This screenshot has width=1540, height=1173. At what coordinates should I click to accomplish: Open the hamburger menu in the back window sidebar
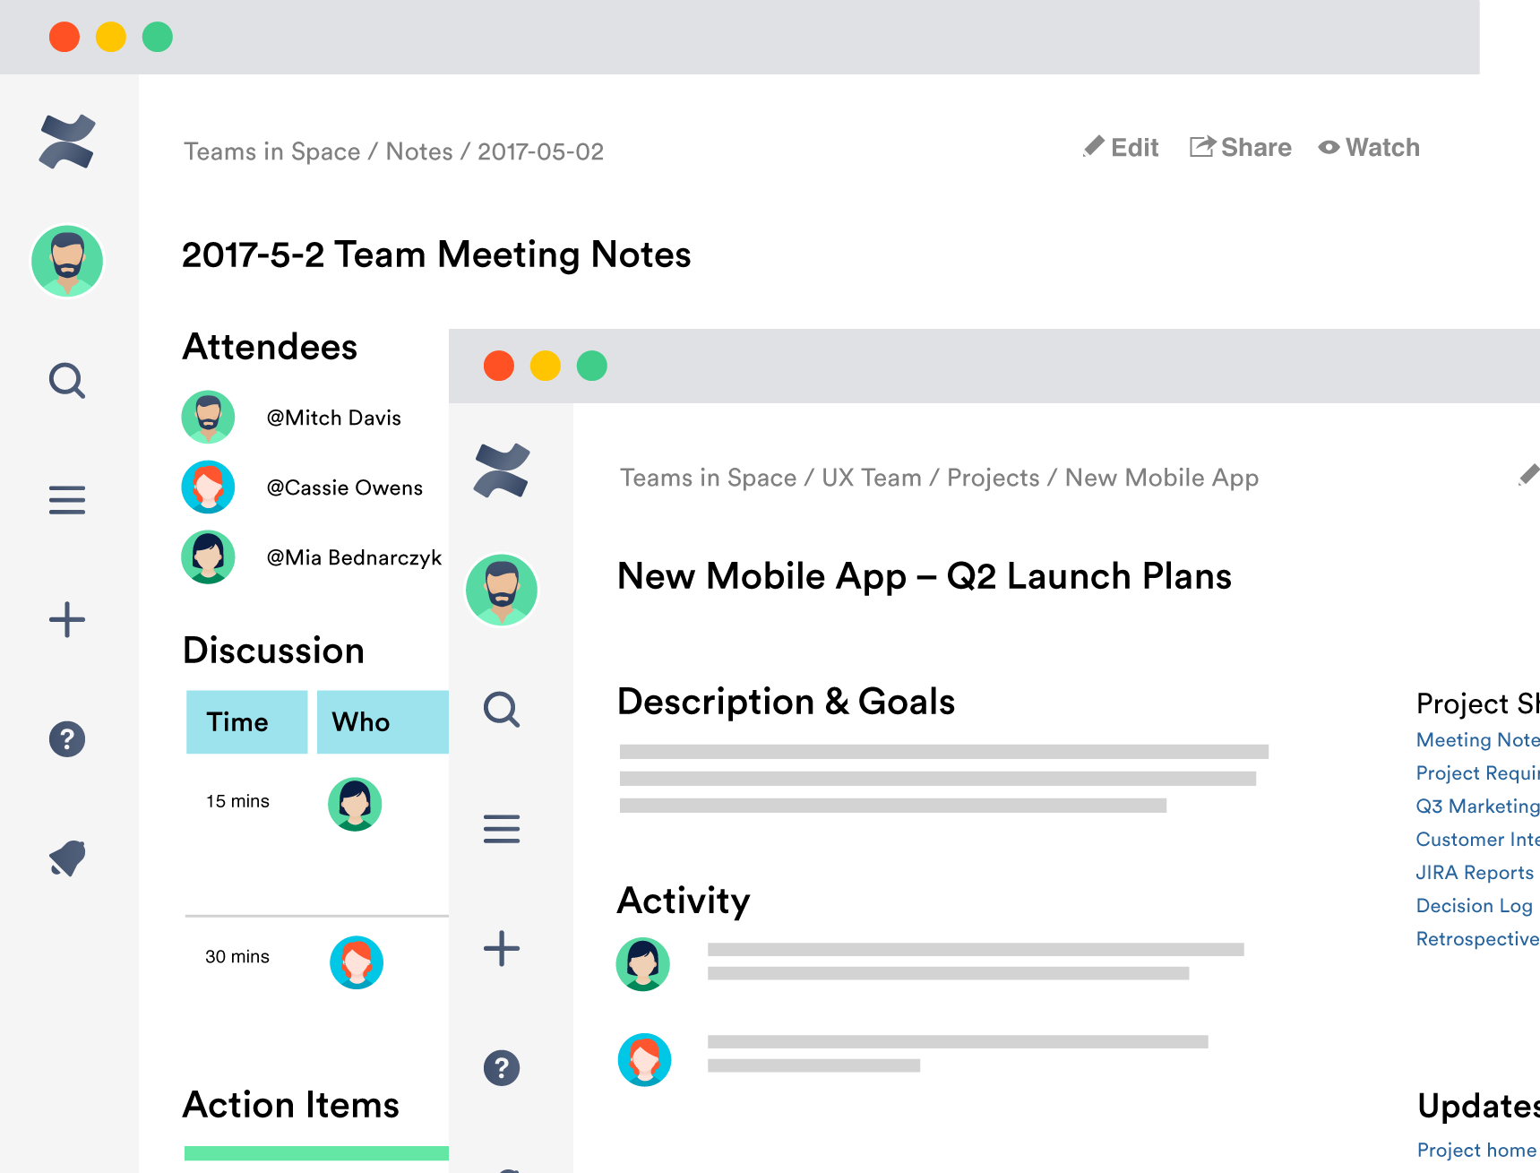67,500
